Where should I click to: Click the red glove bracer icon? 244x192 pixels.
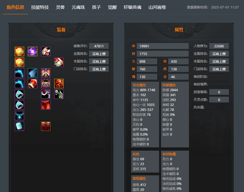pos(33,84)
